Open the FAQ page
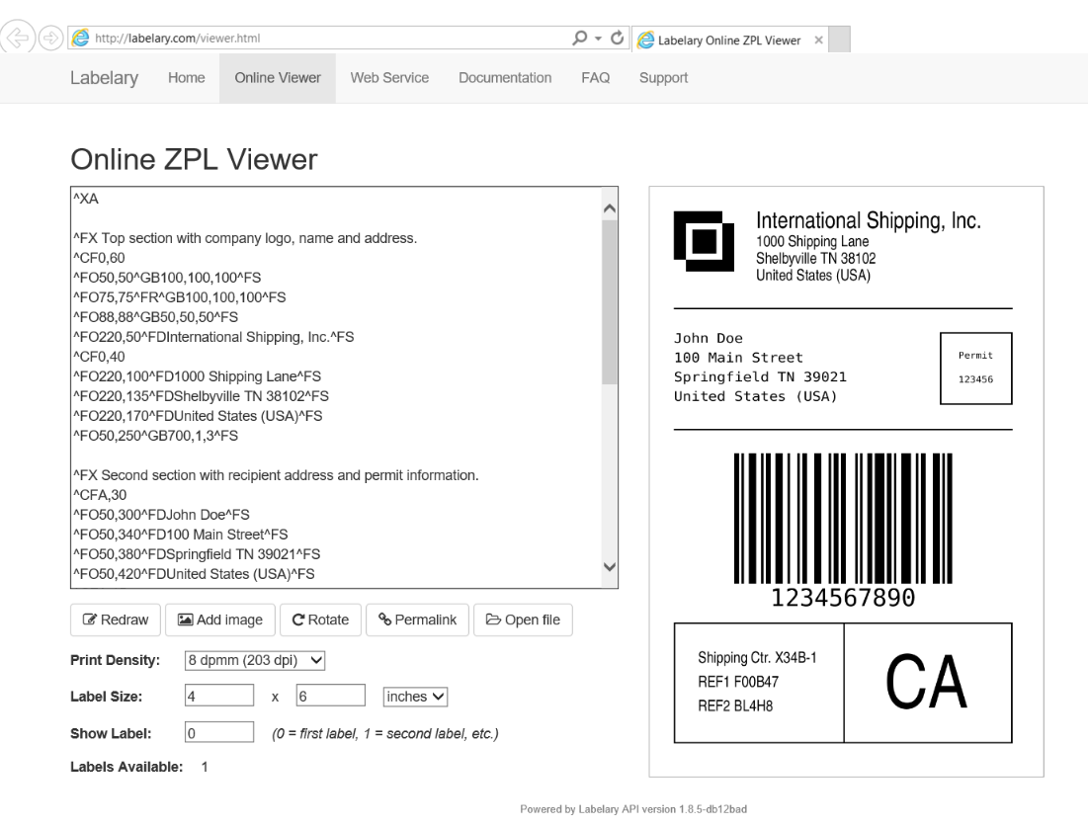Screen dimensions: 1088x828 [595, 77]
